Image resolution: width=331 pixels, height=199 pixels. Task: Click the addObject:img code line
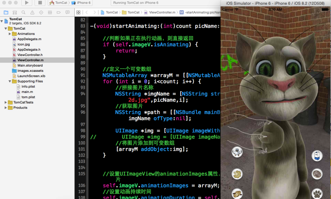click(x=152, y=149)
